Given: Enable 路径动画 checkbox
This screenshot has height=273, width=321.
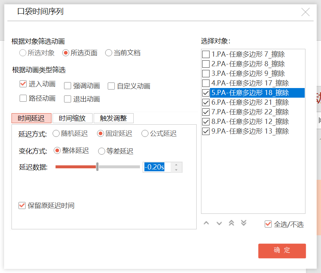Looking at the screenshot, I should [x=23, y=98].
